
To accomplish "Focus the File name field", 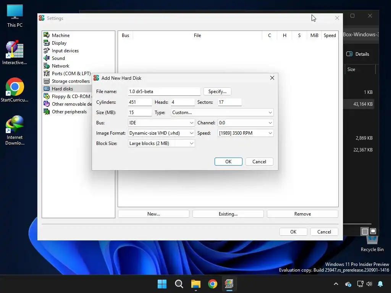I will (x=164, y=92).
